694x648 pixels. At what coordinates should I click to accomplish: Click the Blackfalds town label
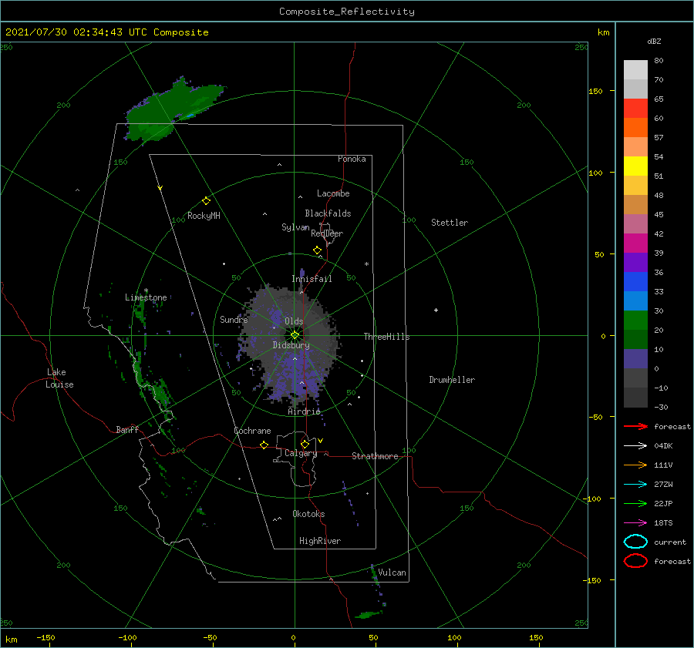pos(328,213)
